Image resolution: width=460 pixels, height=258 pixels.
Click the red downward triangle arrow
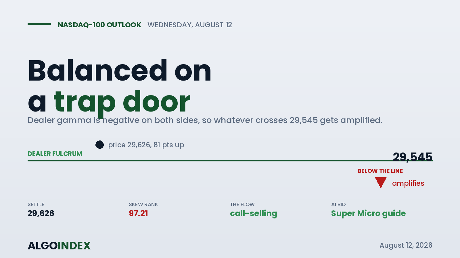(x=381, y=183)
